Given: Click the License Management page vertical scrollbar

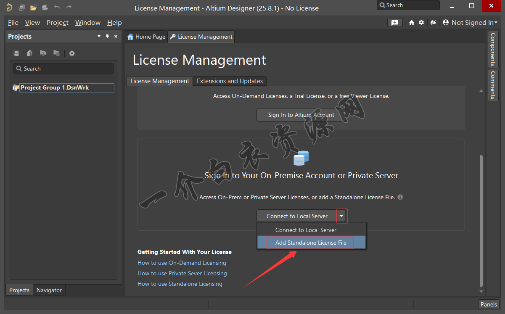Looking at the screenshot, I should tap(481, 219).
